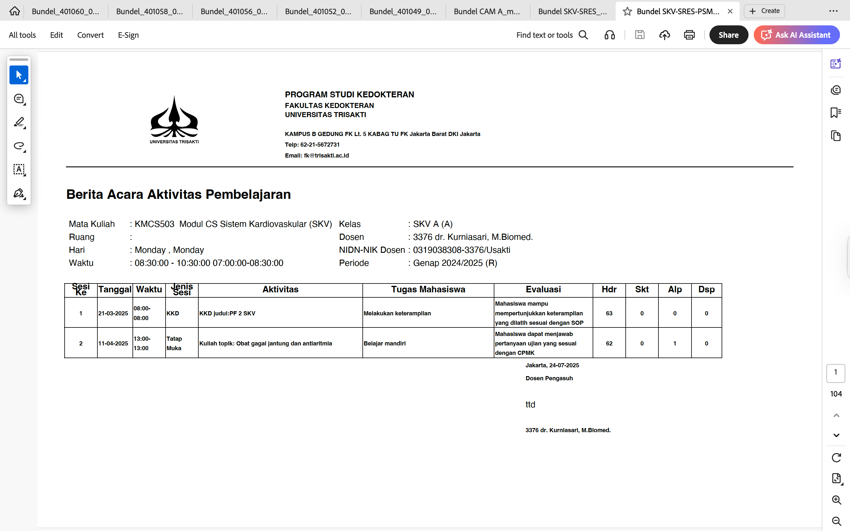Click the Ask AI Assistant button
The image size is (850, 531).
click(796, 35)
